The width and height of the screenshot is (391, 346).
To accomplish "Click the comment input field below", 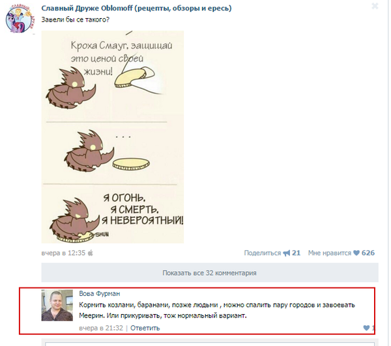I will coord(210,344).
